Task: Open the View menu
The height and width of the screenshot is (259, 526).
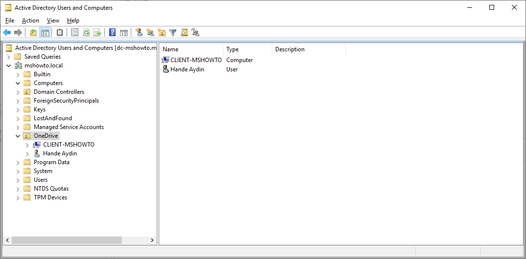Action: (x=53, y=21)
